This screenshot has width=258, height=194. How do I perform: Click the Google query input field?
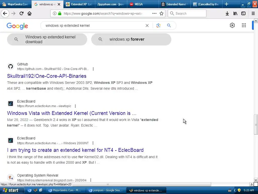point(94,26)
